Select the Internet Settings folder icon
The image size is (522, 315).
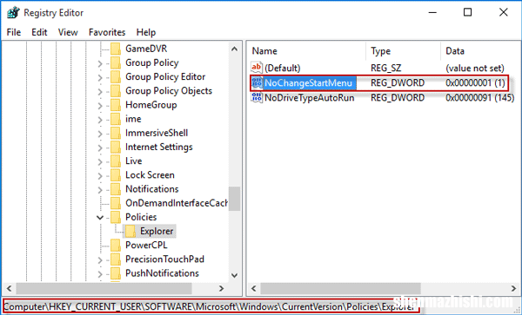pos(116,147)
